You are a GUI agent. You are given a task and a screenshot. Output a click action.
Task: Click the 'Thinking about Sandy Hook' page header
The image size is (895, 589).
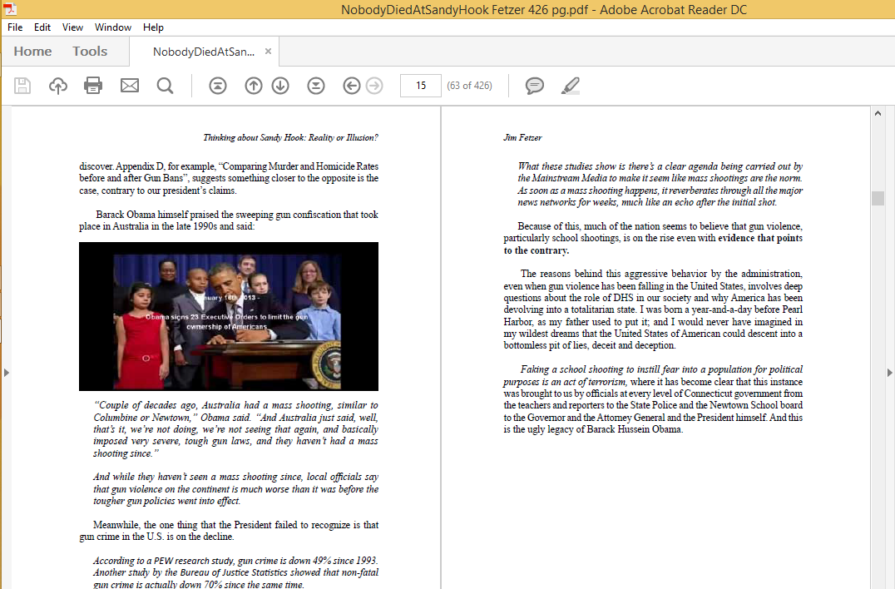point(290,137)
